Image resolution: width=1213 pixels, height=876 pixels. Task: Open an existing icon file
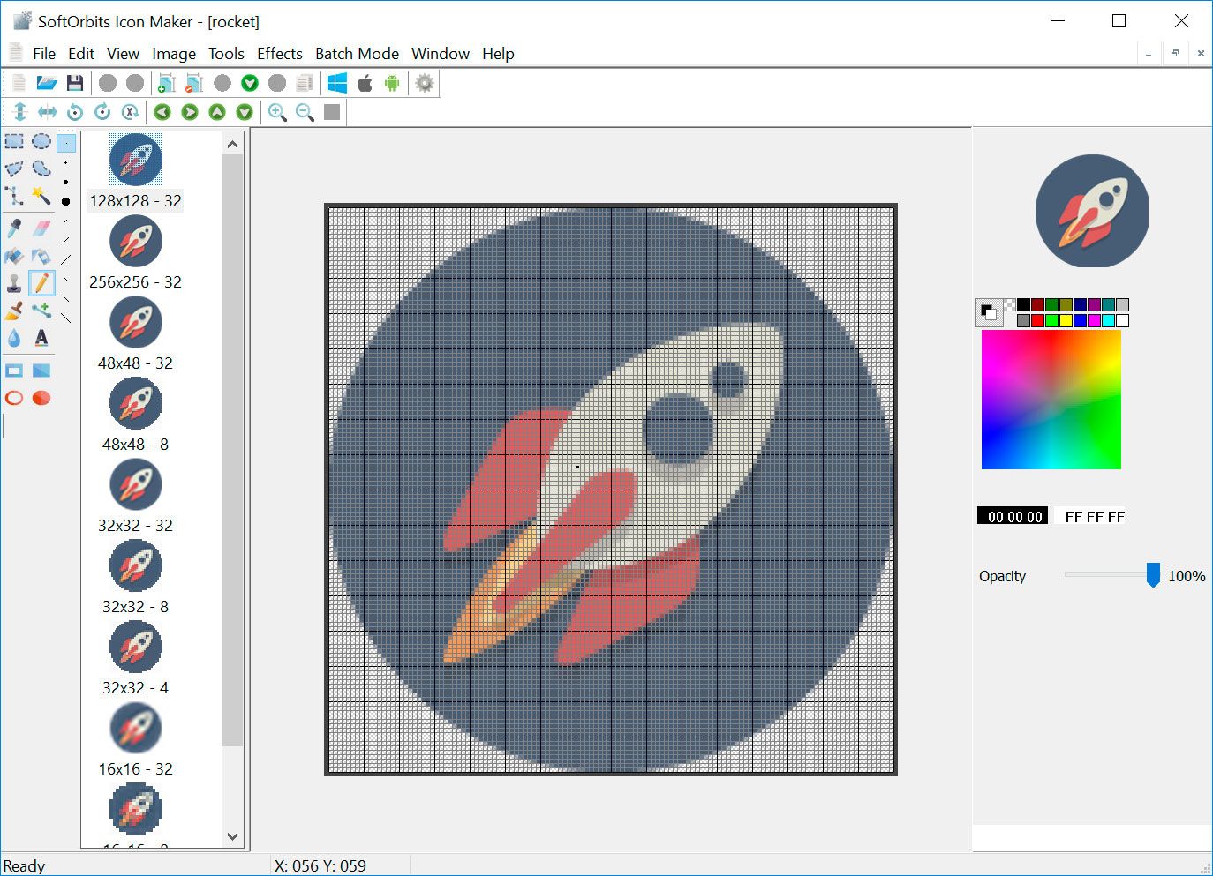coord(46,82)
